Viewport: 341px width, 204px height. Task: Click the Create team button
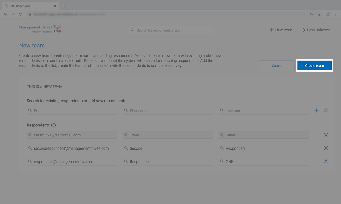click(x=314, y=65)
